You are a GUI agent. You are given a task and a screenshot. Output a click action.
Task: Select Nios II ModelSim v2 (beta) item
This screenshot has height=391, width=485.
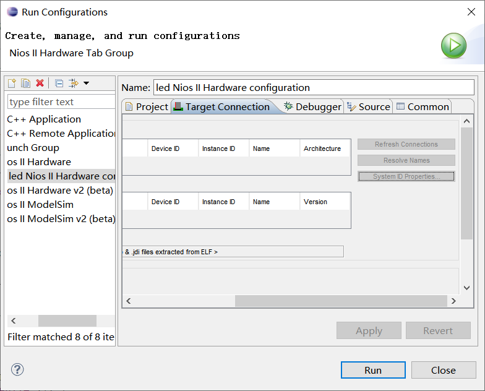[61, 219]
